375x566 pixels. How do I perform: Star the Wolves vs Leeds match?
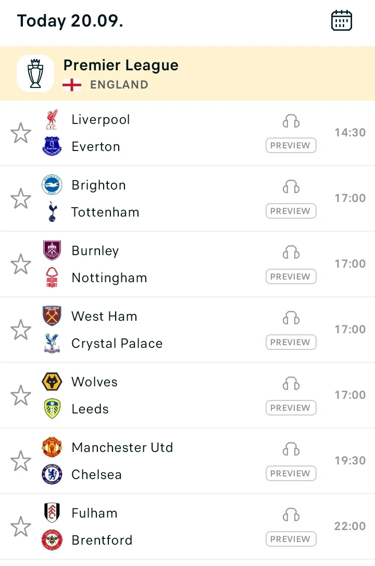pos(21,395)
